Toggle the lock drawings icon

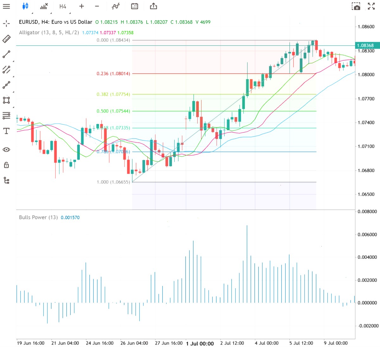pyautogui.click(x=6, y=165)
